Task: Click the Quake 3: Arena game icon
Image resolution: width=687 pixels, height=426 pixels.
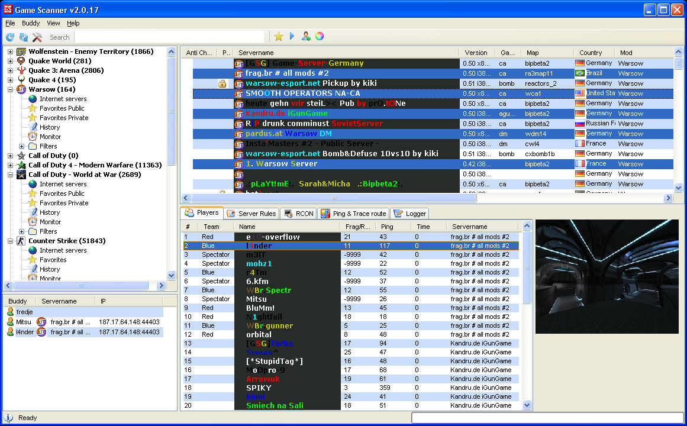Action: coord(21,70)
